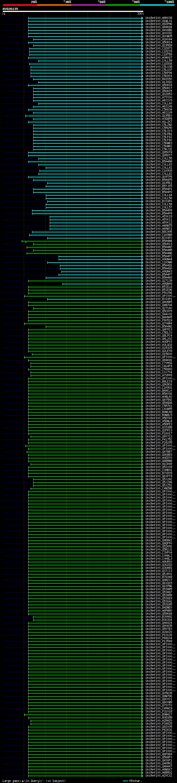The width and height of the screenshot is (177, 783).
Task: Select the UniRef100_B8C995 label
Action: tap(159, 232)
